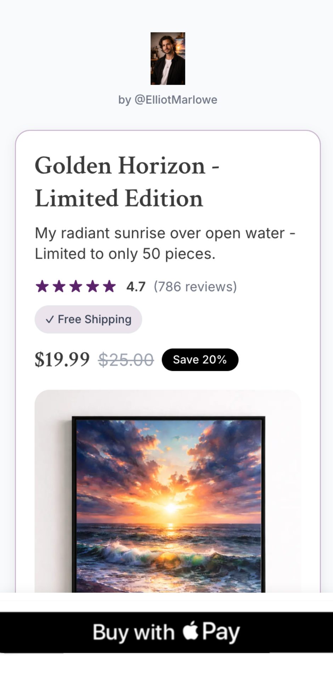Click the second purple rating star
Image resolution: width=333 pixels, height=681 pixels.
(59, 286)
